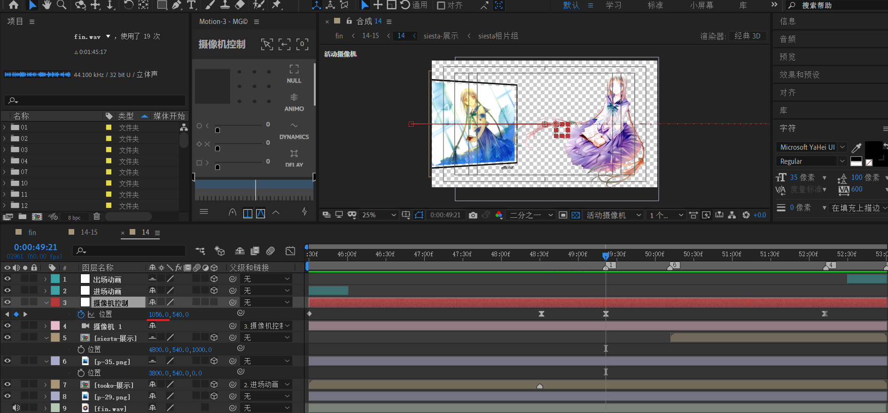This screenshot has width=888, height=413.
Task: Open parent dropdown for 摄像机 1 layer
Action: [x=266, y=326]
